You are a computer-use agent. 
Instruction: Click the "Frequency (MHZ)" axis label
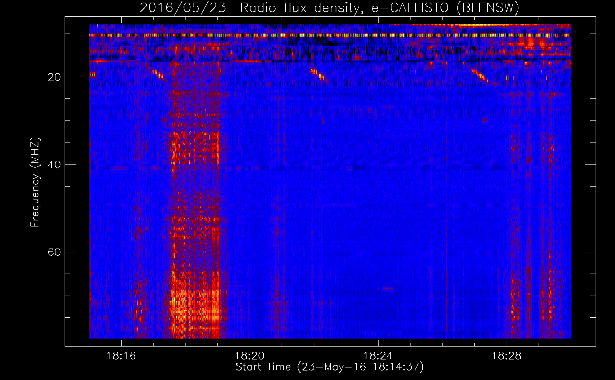(x=35, y=182)
